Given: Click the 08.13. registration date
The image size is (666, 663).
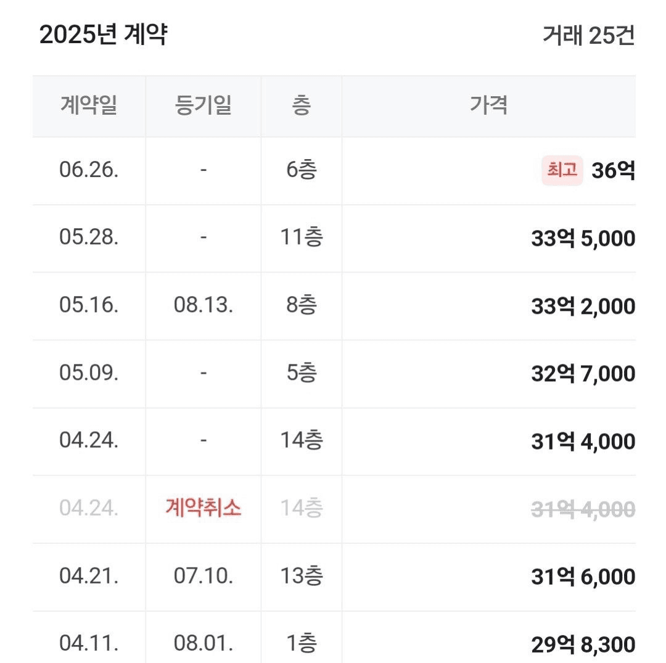Looking at the screenshot, I should pos(203,305).
